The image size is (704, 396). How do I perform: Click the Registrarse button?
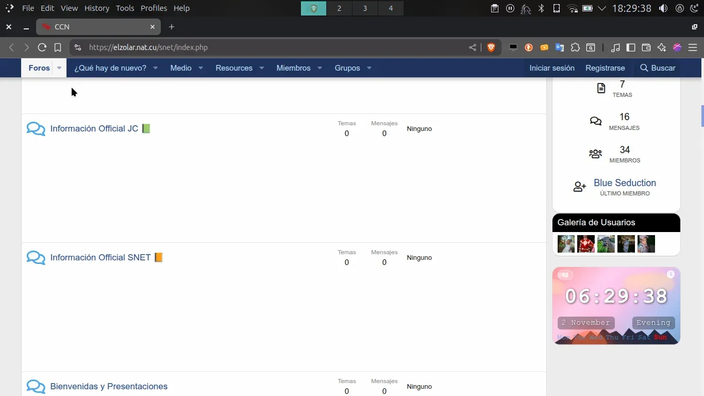pyautogui.click(x=605, y=68)
